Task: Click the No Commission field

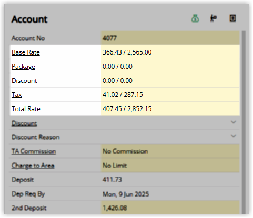Action: (x=170, y=151)
